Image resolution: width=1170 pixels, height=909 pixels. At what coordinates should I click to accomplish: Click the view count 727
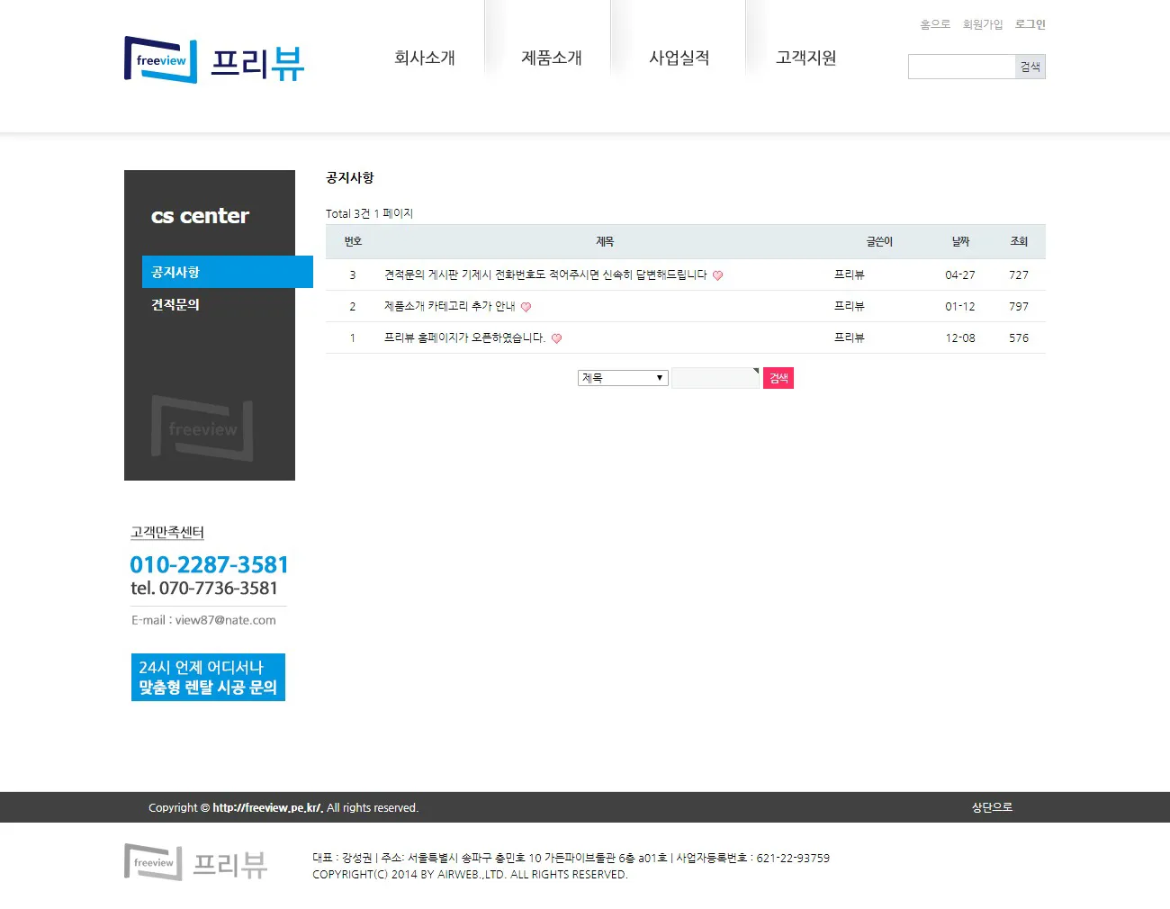[x=1019, y=274]
